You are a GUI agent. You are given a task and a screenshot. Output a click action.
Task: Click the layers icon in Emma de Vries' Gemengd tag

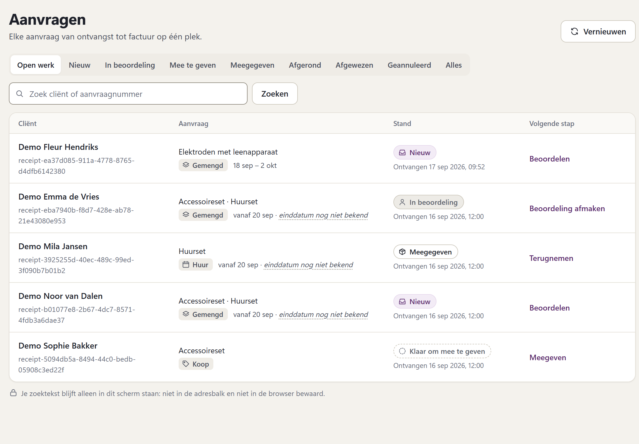[x=186, y=215]
